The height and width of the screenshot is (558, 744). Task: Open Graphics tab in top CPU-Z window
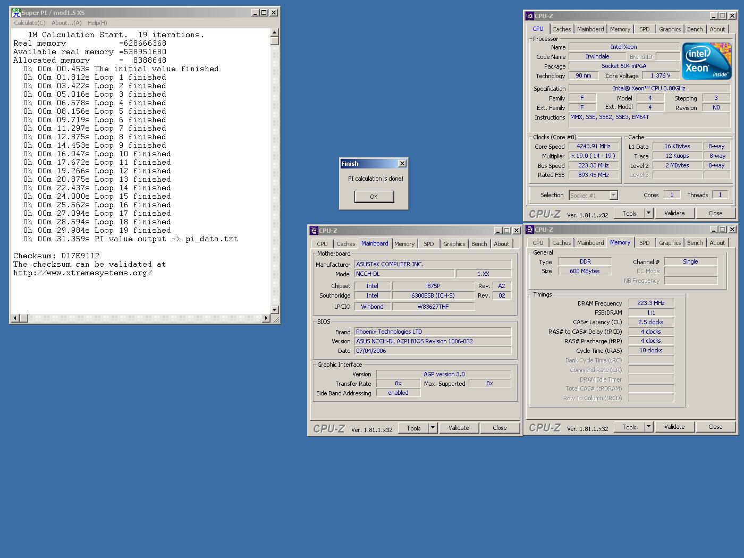pos(670,29)
